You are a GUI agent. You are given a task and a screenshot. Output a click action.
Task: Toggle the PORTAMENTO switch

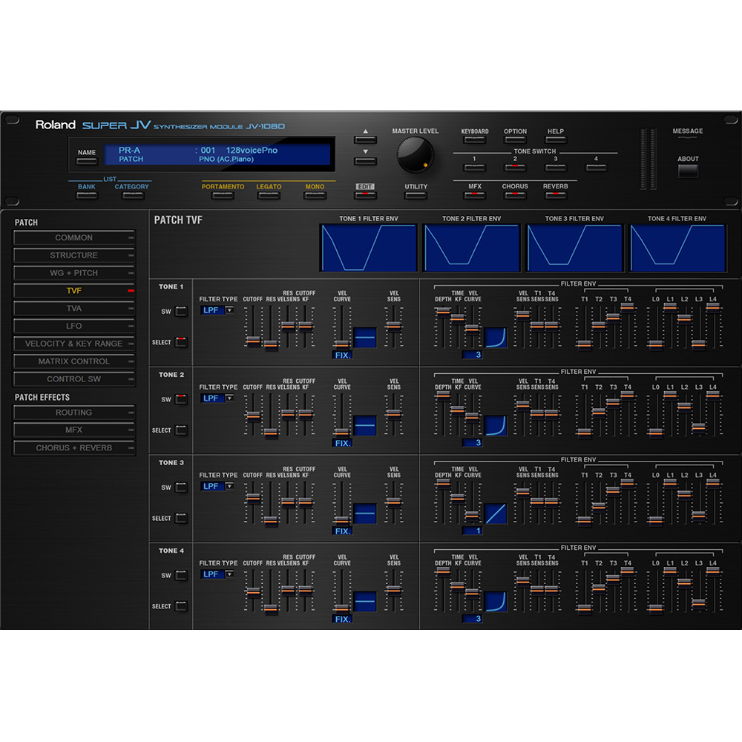coord(223,195)
